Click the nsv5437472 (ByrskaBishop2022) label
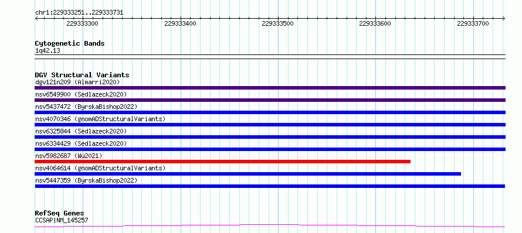This screenshot has height=233, width=522. (86, 107)
